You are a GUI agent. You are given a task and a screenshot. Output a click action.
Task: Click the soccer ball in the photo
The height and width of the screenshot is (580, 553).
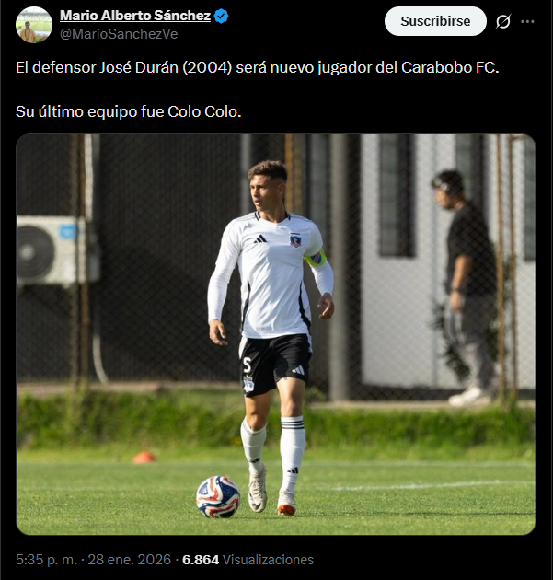218,497
